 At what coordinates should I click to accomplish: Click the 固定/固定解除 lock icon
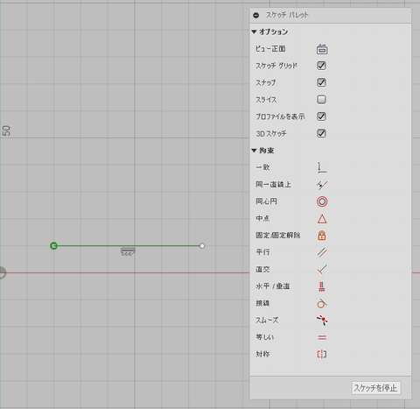pyautogui.click(x=322, y=236)
